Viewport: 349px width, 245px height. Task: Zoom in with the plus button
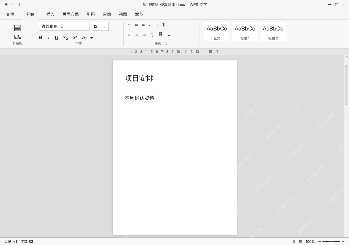pyautogui.click(x=343, y=241)
